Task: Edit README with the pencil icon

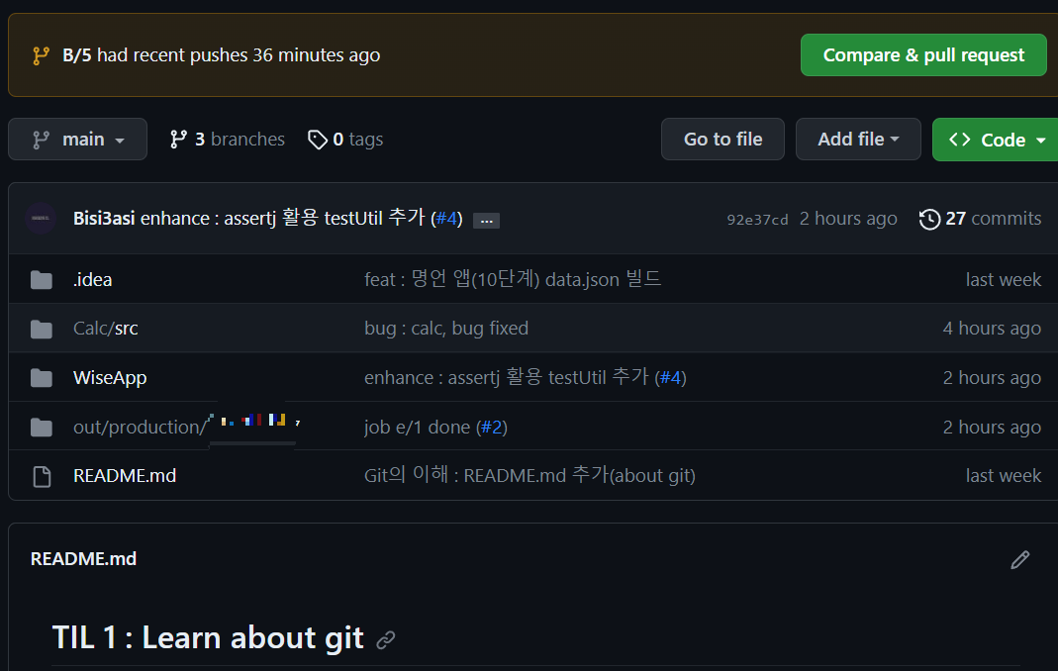Action: tap(1019, 559)
